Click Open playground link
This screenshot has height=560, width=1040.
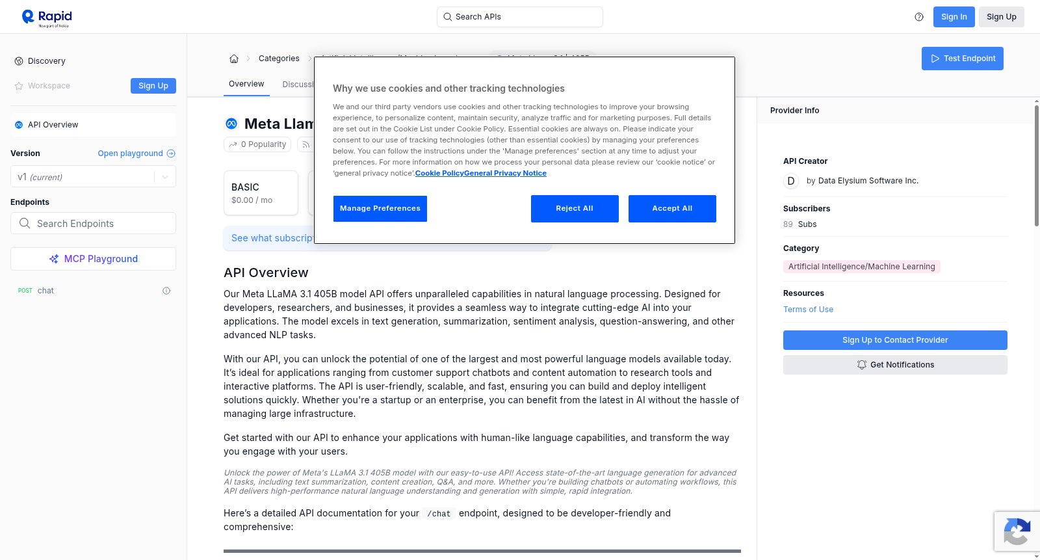coord(130,153)
